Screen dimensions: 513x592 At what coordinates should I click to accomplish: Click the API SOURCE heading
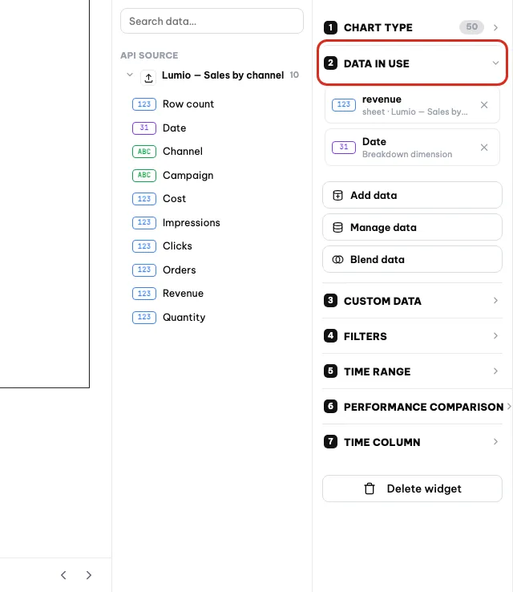[149, 55]
